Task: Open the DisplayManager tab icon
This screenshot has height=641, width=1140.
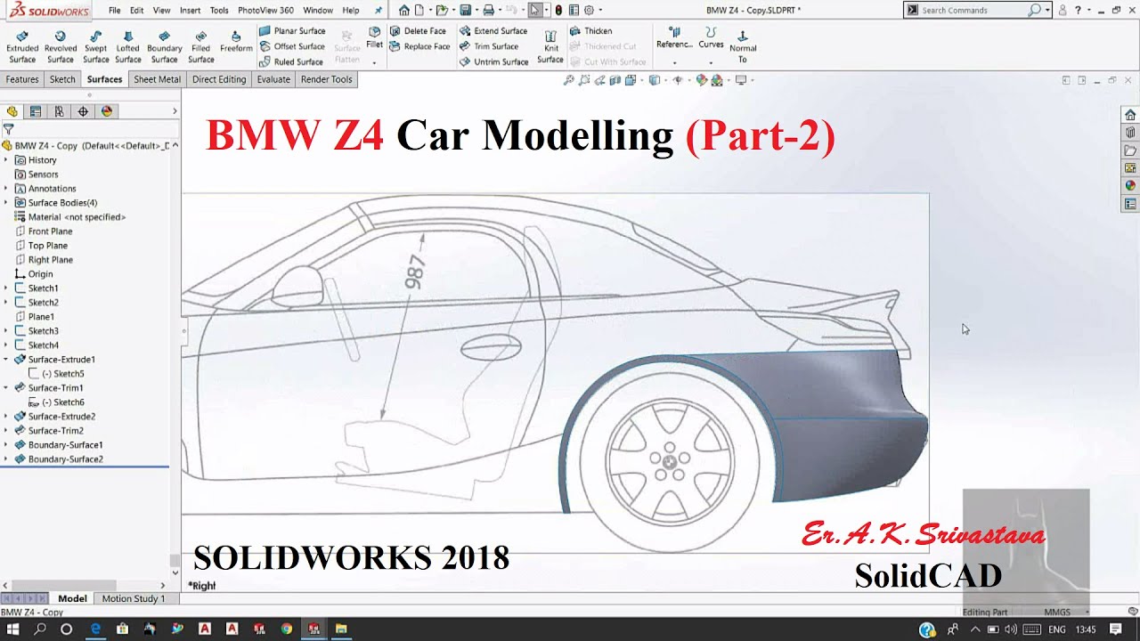Action: [107, 111]
